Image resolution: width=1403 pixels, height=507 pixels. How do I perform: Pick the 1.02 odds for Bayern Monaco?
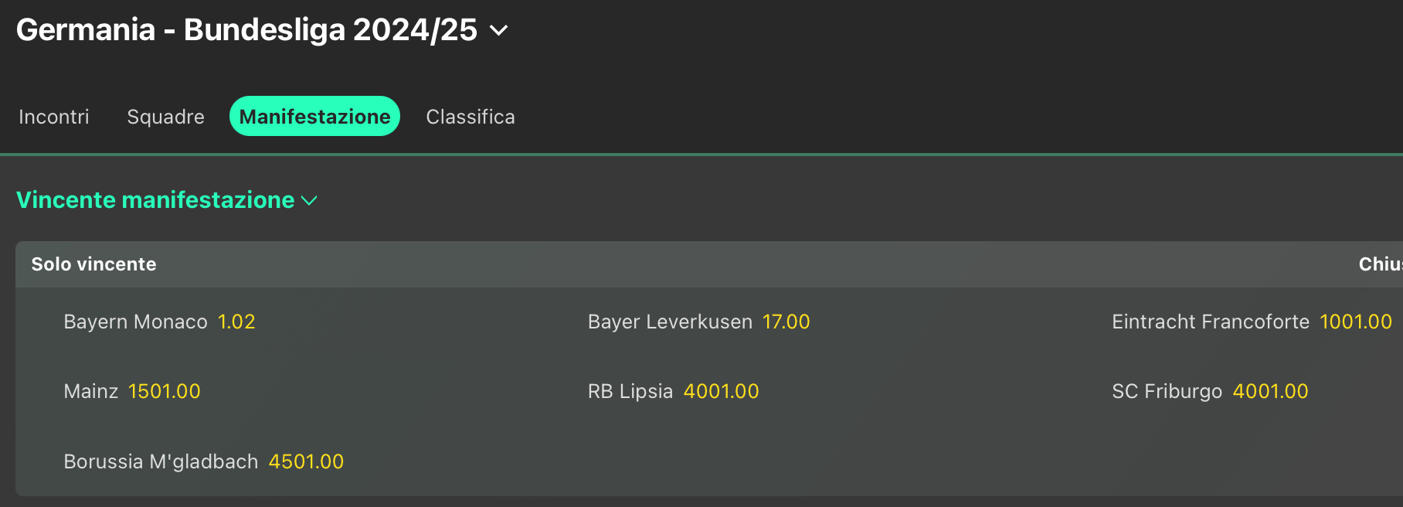point(236,322)
